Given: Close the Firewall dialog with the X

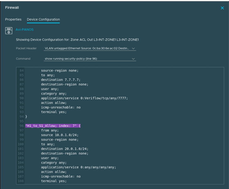Looking at the screenshot, I should pyautogui.click(x=222, y=8).
